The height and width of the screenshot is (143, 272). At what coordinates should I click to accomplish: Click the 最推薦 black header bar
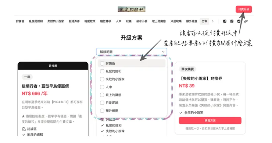[x=53, y=66]
